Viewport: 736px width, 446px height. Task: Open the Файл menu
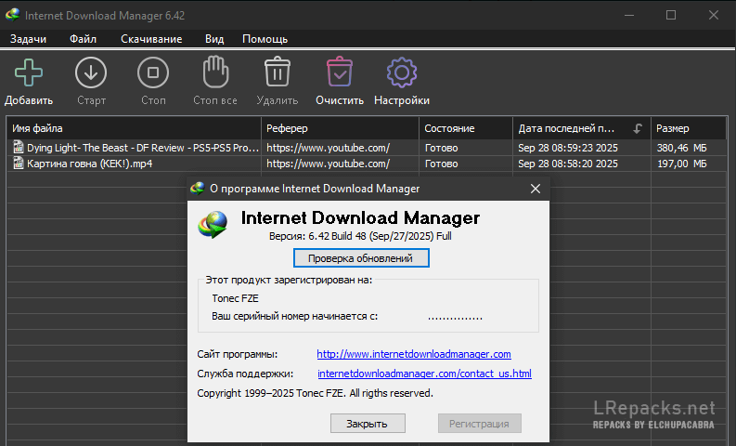(x=84, y=39)
